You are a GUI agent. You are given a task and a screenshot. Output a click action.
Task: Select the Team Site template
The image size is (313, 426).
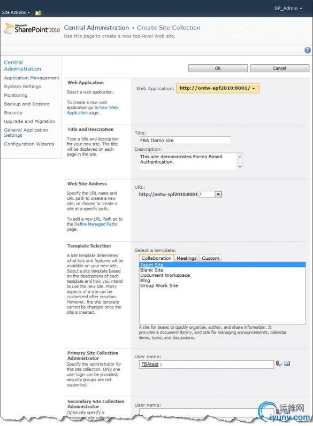click(223, 265)
